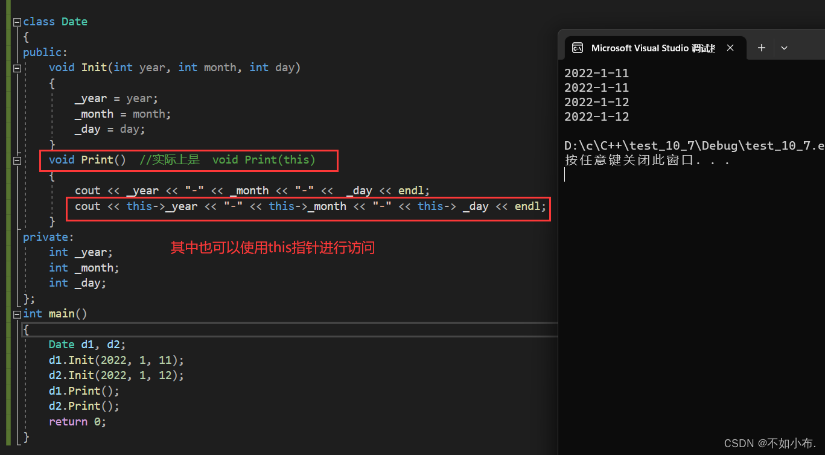Image resolution: width=825 pixels, height=455 pixels.
Task: Click the "int _day;" member declaration
Action: pos(78,283)
